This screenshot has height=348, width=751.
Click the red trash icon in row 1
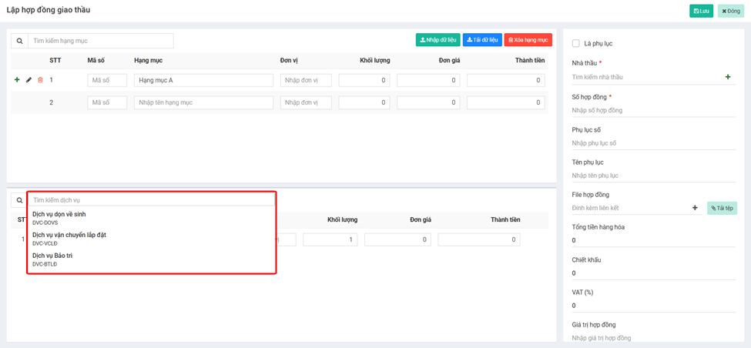pyautogui.click(x=41, y=80)
